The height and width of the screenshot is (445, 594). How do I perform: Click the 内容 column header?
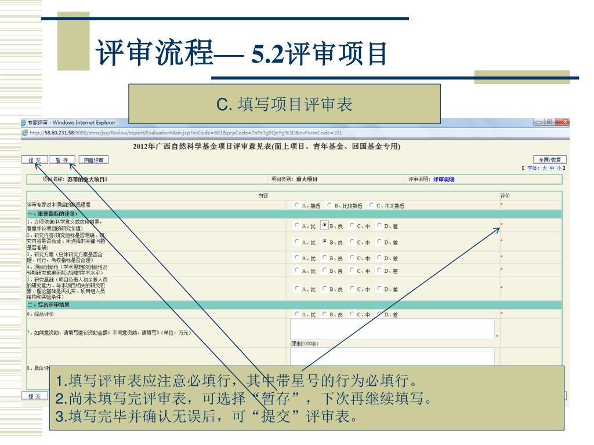click(x=263, y=196)
